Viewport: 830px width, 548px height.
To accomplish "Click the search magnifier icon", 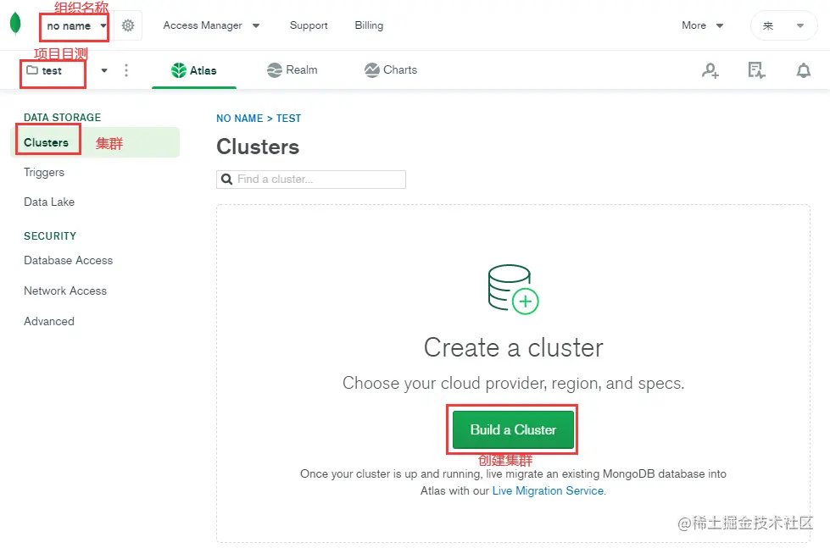I will (226, 180).
